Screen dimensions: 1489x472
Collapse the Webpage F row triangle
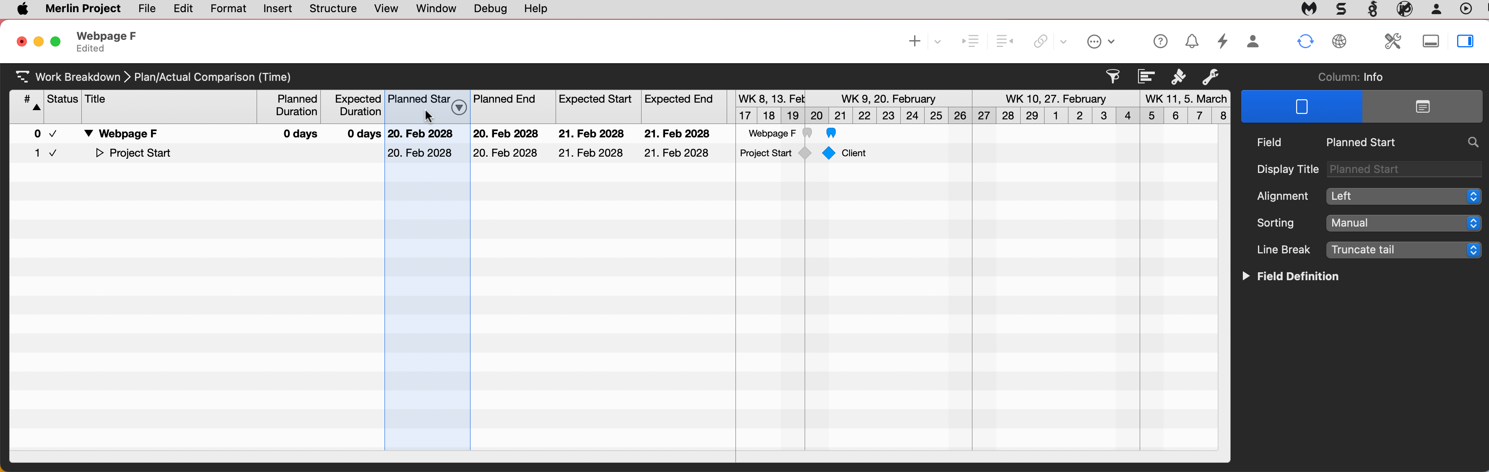[88, 134]
